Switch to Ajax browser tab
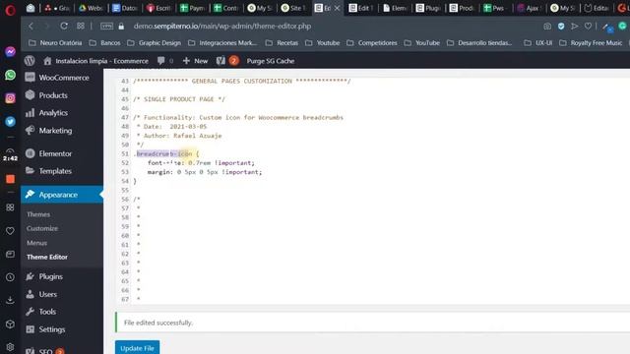 (529, 8)
